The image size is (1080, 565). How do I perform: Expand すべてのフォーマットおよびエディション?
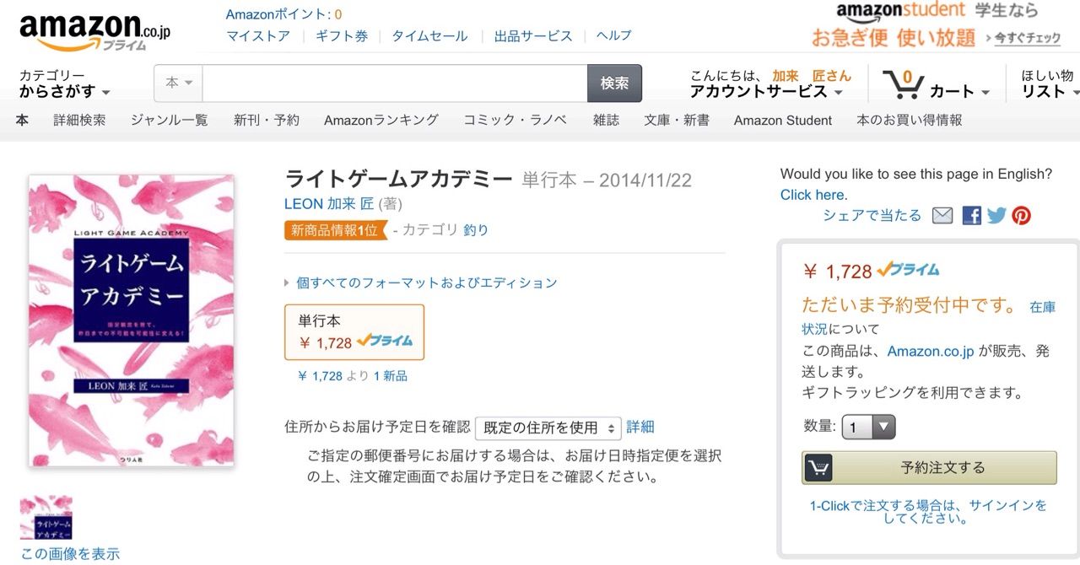[426, 282]
